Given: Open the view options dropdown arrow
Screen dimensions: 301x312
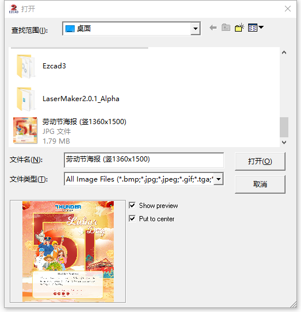Looking at the screenshot, I should 261,27.
